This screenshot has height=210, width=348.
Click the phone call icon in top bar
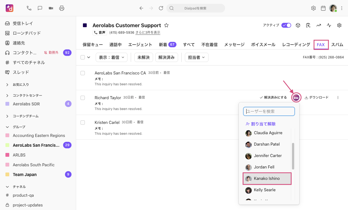[x=29, y=8]
